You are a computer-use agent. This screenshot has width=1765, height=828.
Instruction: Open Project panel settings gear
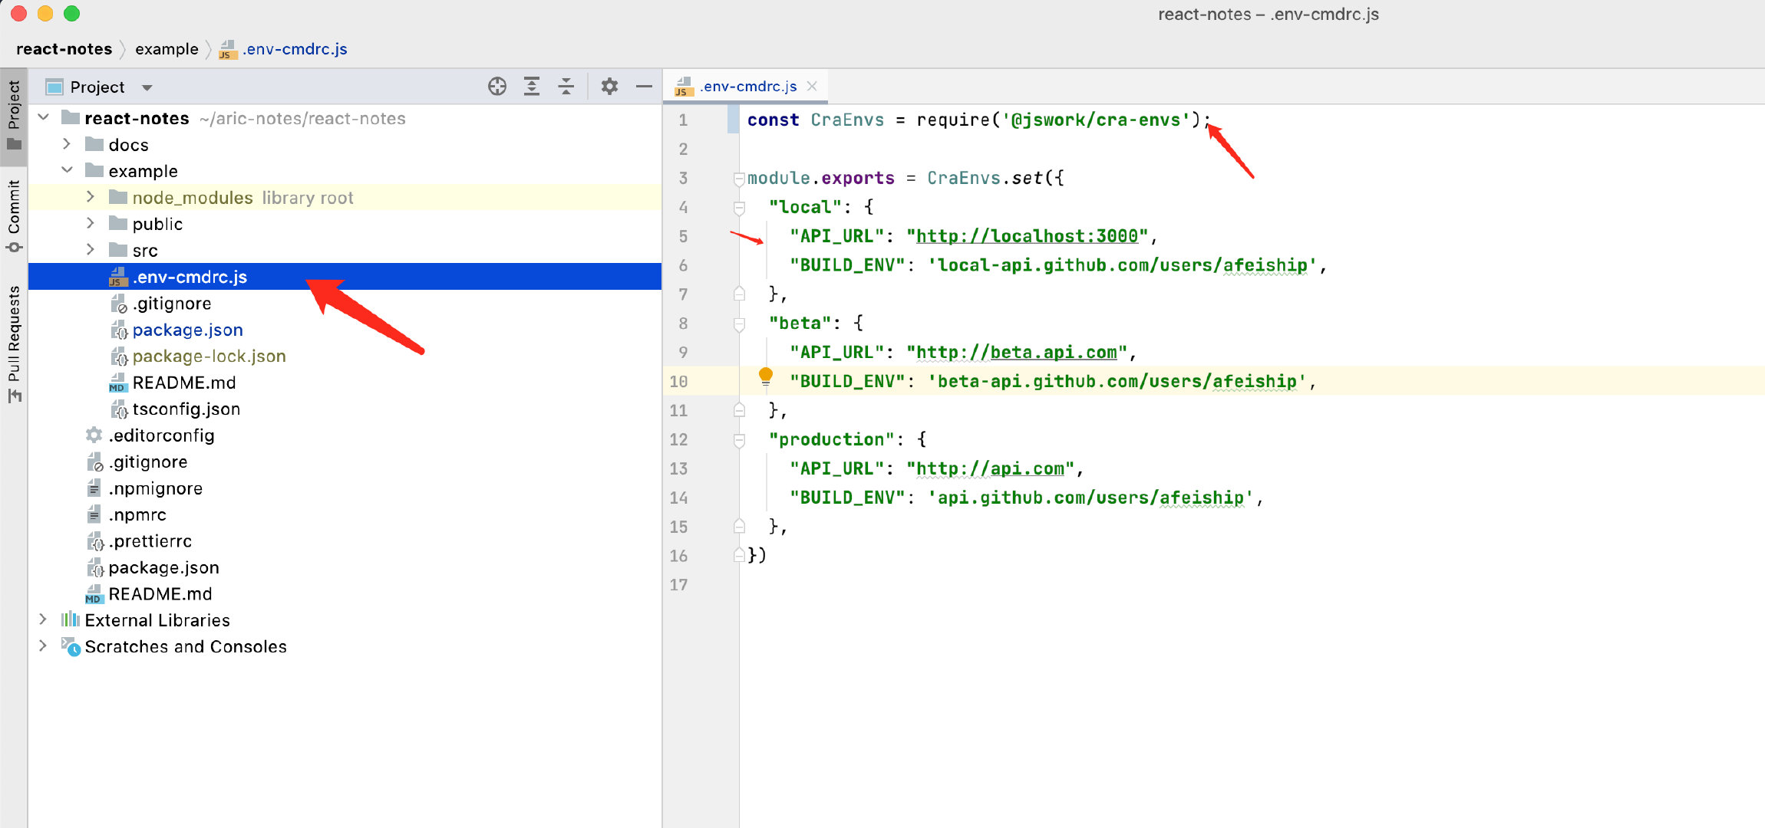click(x=609, y=87)
